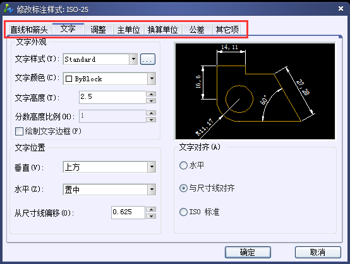Switch to the 直线和箭头 tab
The width and height of the screenshot is (350, 264).
pyautogui.click(x=29, y=30)
